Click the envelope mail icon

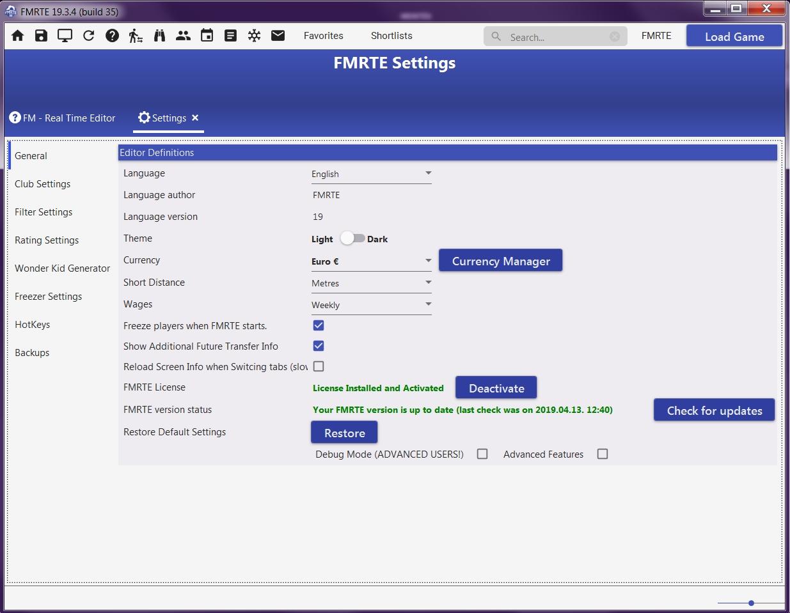(x=278, y=36)
